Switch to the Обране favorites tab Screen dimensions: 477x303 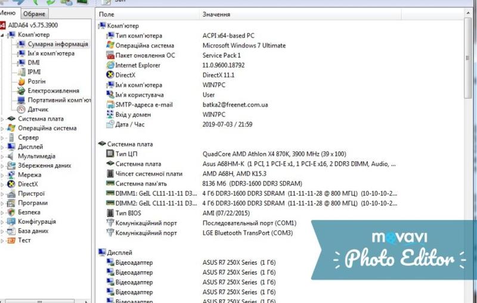[x=34, y=14]
